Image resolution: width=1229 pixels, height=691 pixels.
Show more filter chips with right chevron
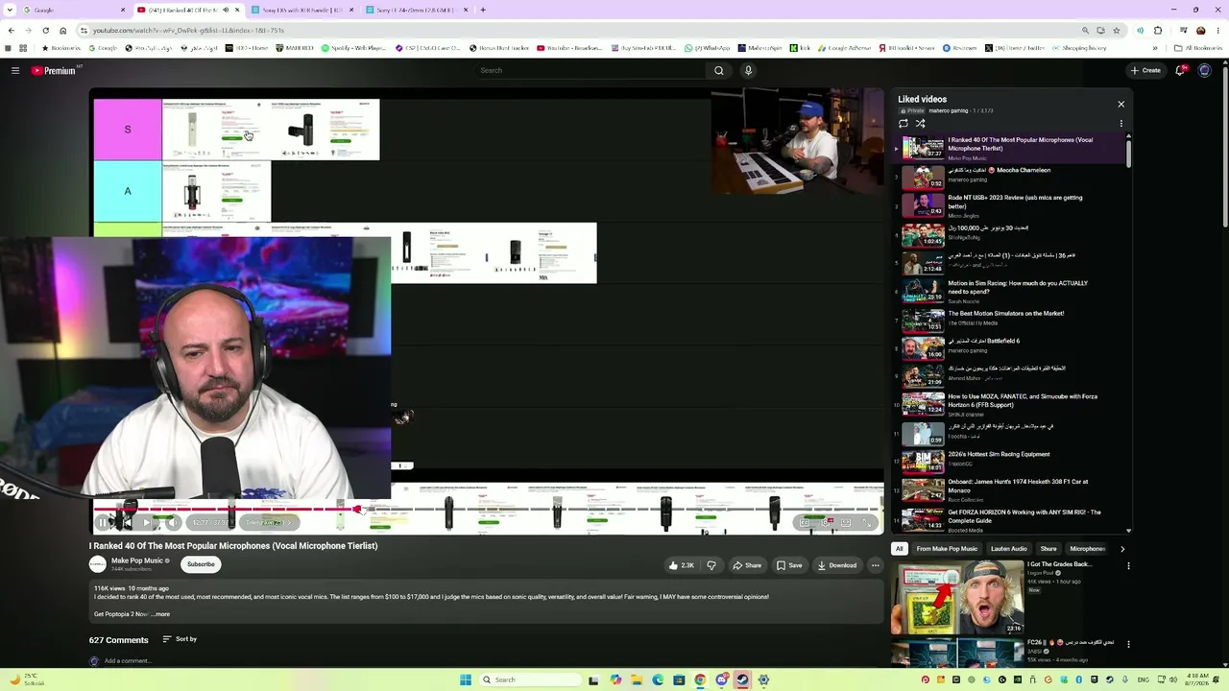point(1122,549)
